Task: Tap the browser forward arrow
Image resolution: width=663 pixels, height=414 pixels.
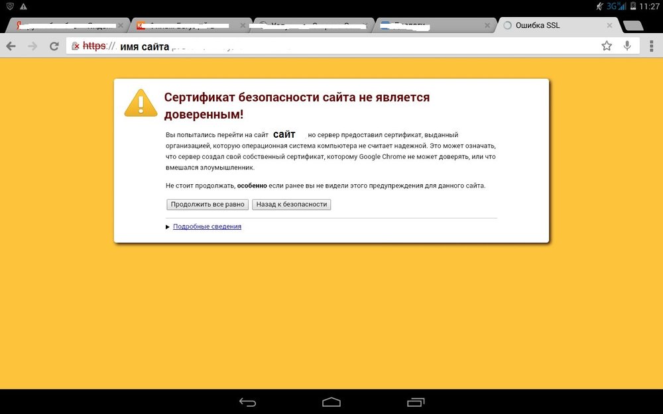Action: click(x=32, y=46)
